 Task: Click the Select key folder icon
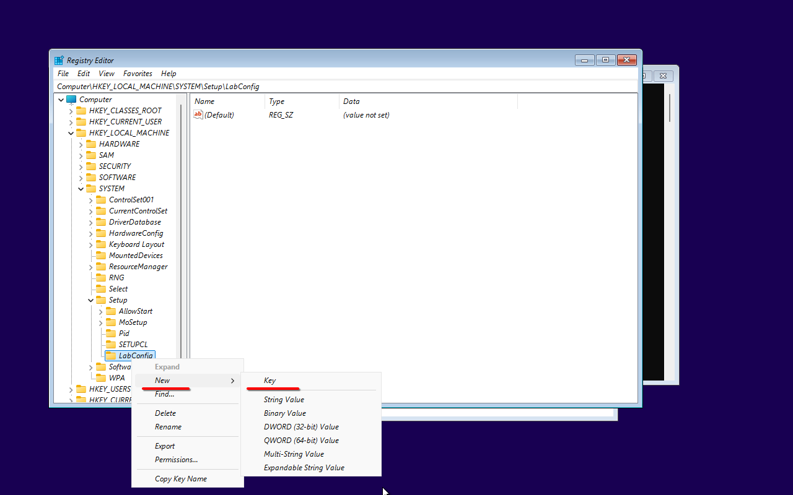(x=101, y=289)
